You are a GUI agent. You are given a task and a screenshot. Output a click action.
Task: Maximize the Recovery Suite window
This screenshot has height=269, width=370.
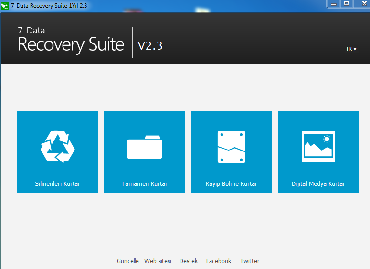point(346,4)
